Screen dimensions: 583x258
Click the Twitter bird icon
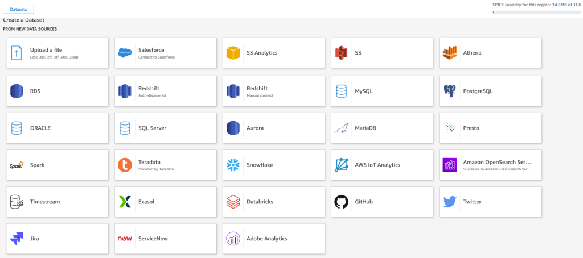coord(450,202)
